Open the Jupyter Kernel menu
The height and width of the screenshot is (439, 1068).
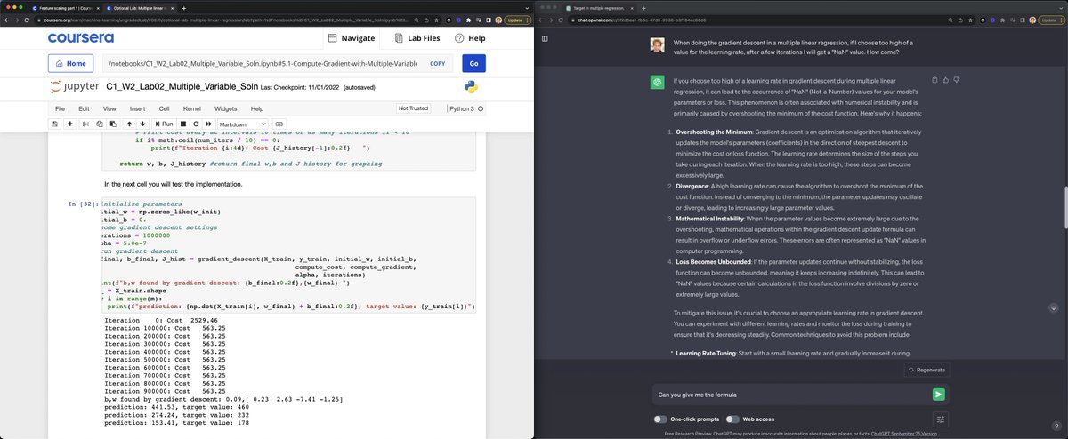192,108
